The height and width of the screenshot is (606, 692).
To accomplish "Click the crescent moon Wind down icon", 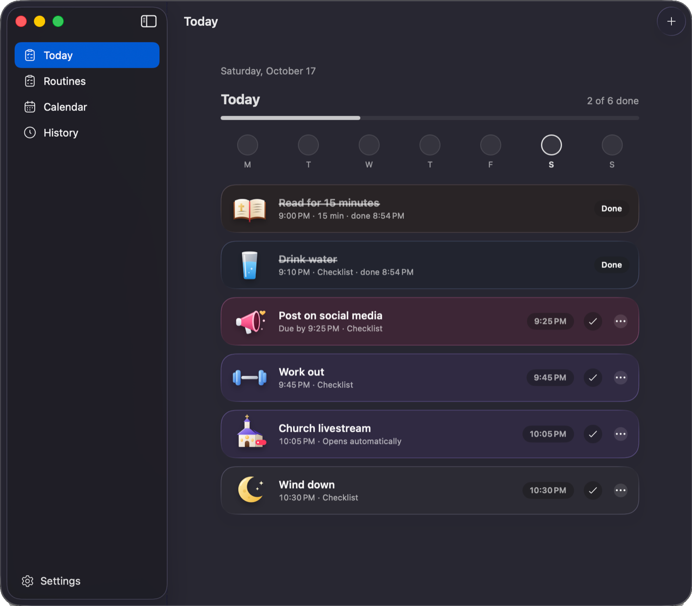I will 251,489.
